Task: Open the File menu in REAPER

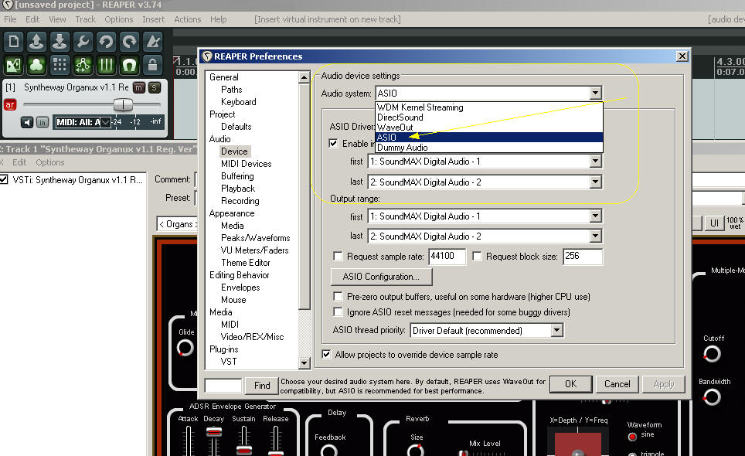Action: [10, 19]
